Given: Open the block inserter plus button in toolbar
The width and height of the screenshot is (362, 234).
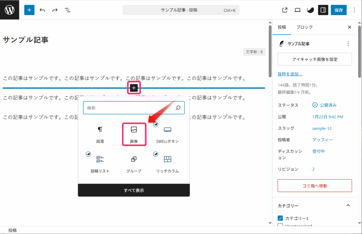Looking at the screenshot, I should pos(29,10).
